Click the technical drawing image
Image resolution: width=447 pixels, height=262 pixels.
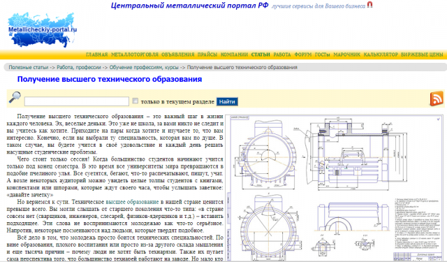click(335, 188)
